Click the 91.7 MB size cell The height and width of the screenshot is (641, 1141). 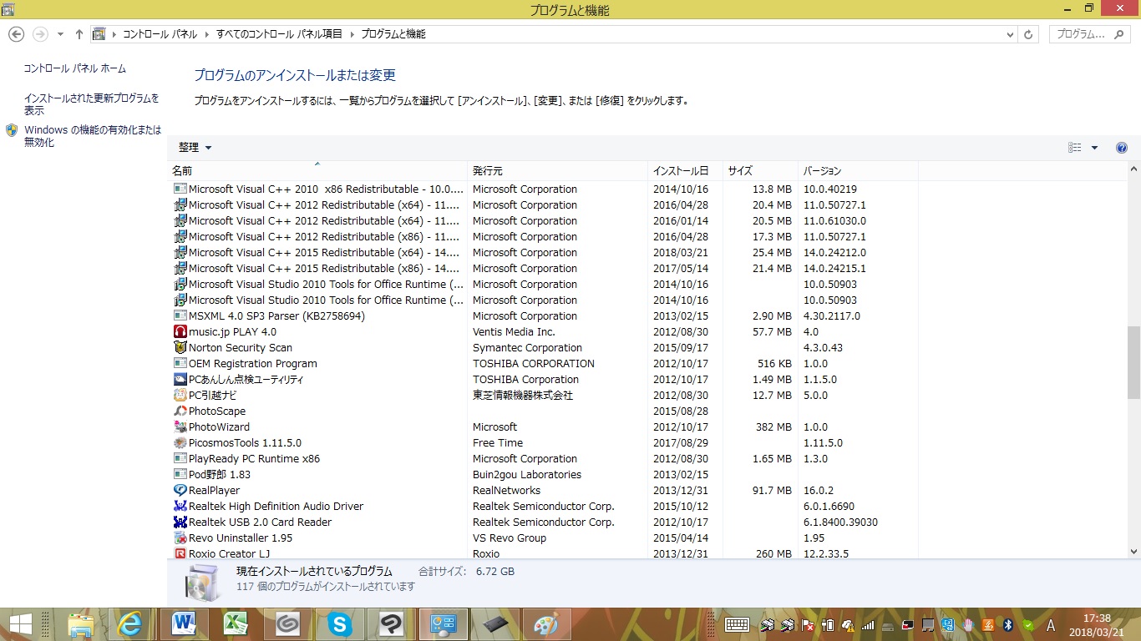(x=772, y=491)
